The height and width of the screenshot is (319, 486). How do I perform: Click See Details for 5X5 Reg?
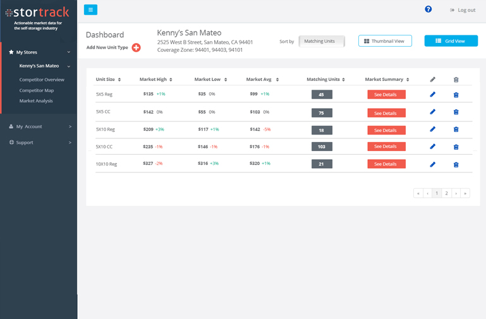coord(386,95)
